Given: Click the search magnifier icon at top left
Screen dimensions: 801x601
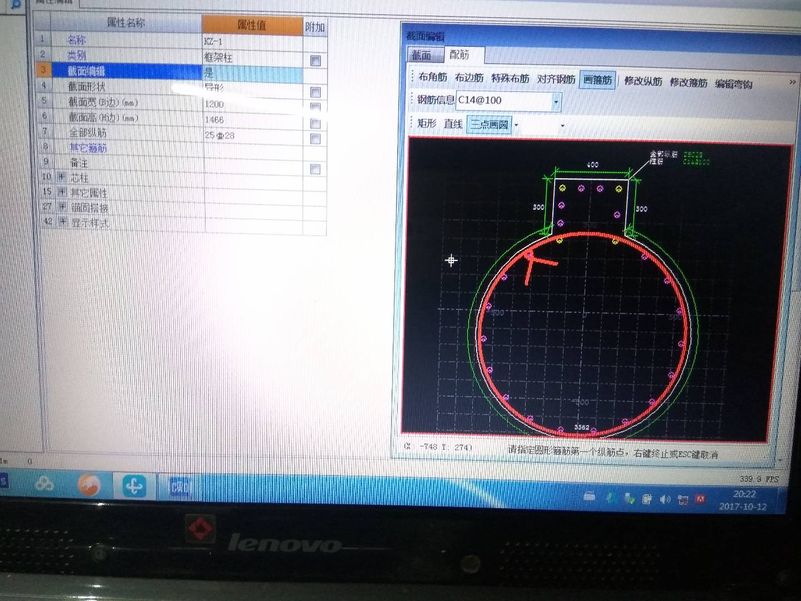Looking at the screenshot, I should [x=16, y=4].
